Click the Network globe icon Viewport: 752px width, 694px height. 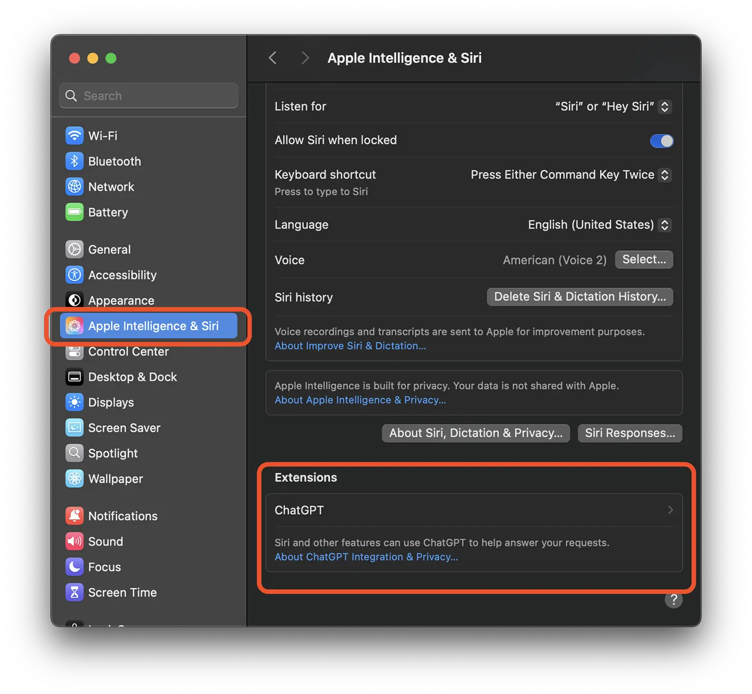tap(75, 186)
